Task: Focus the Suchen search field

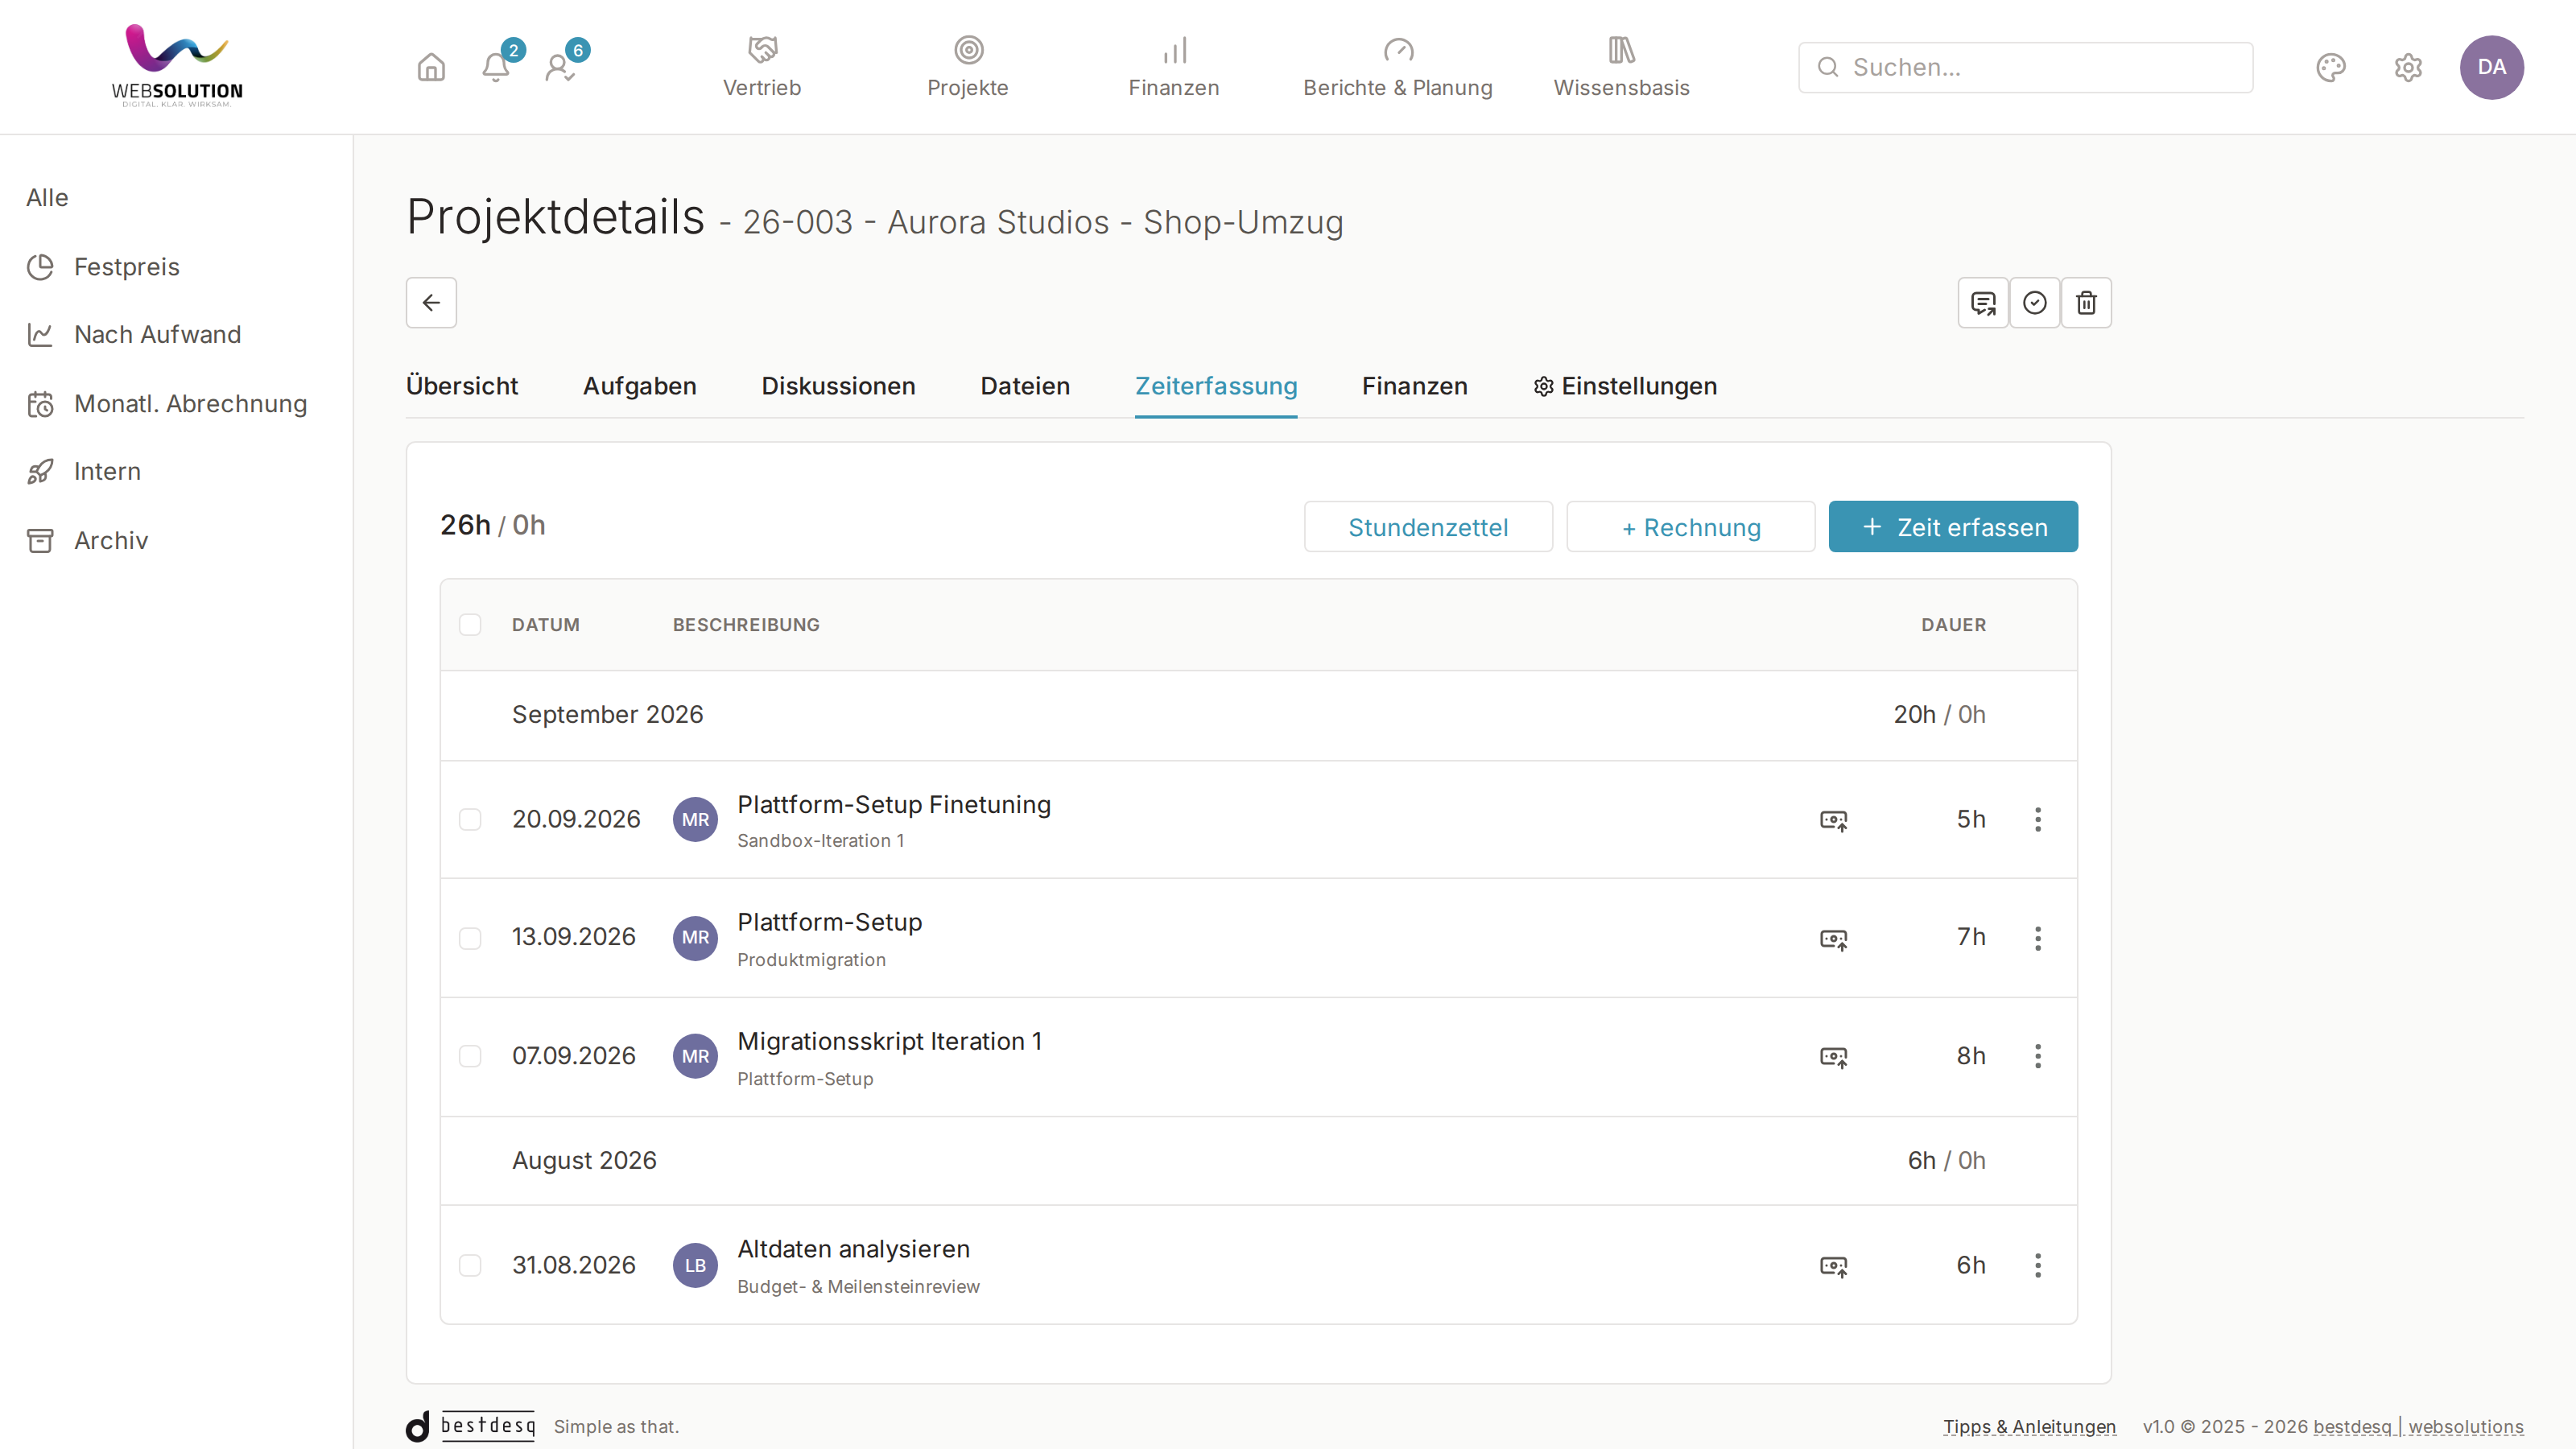Action: pyautogui.click(x=2025, y=67)
